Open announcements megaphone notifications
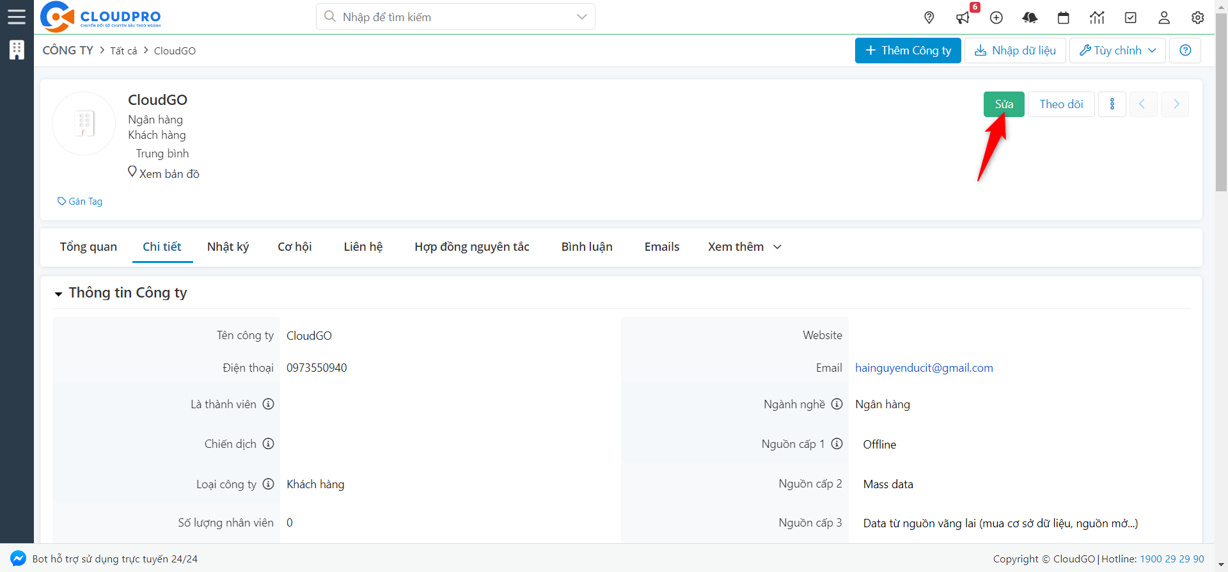The width and height of the screenshot is (1228, 572). tap(963, 18)
